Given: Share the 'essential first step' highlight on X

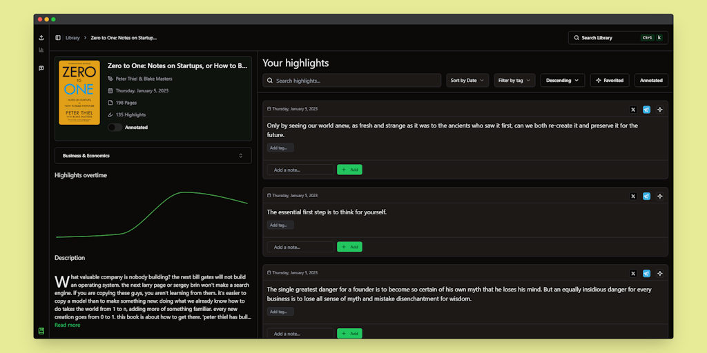Looking at the screenshot, I should 633,196.
